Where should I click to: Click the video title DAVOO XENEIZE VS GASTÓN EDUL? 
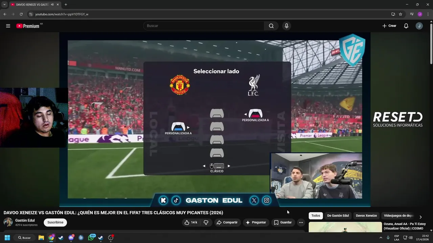[x=113, y=213]
